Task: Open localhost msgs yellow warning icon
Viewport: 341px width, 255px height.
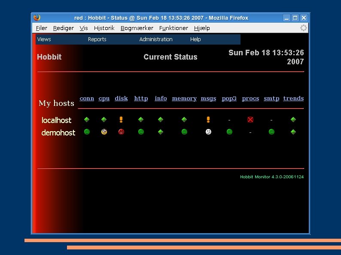Action: click(x=208, y=120)
